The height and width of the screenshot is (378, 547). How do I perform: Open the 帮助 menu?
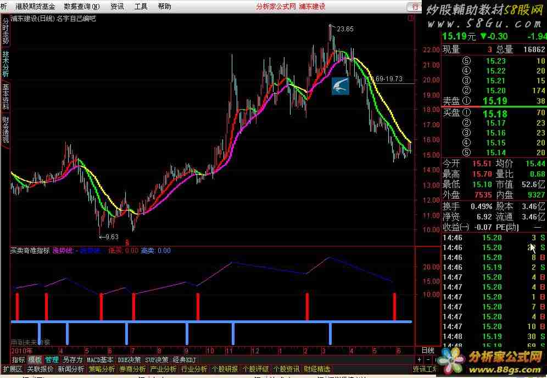pos(164,7)
